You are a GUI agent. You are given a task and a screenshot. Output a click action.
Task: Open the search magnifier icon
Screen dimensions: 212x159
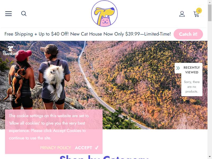point(24,14)
